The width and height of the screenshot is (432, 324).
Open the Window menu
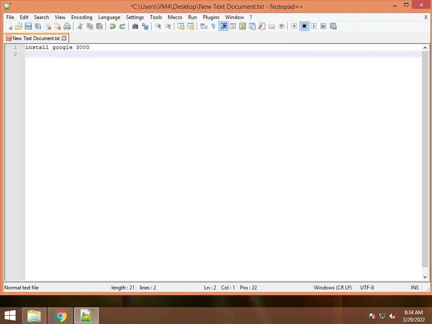[x=235, y=17]
